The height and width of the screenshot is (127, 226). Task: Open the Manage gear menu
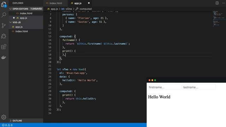[x=4, y=117]
